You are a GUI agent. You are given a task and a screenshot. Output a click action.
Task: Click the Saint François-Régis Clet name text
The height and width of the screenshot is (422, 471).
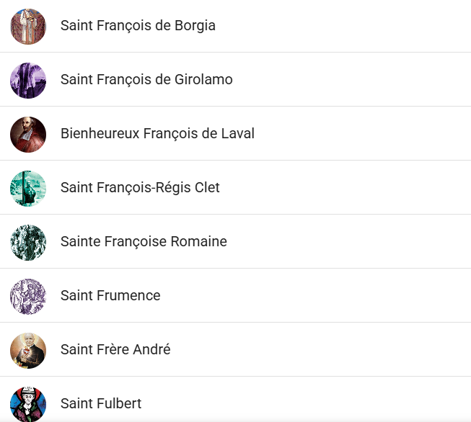(x=140, y=188)
